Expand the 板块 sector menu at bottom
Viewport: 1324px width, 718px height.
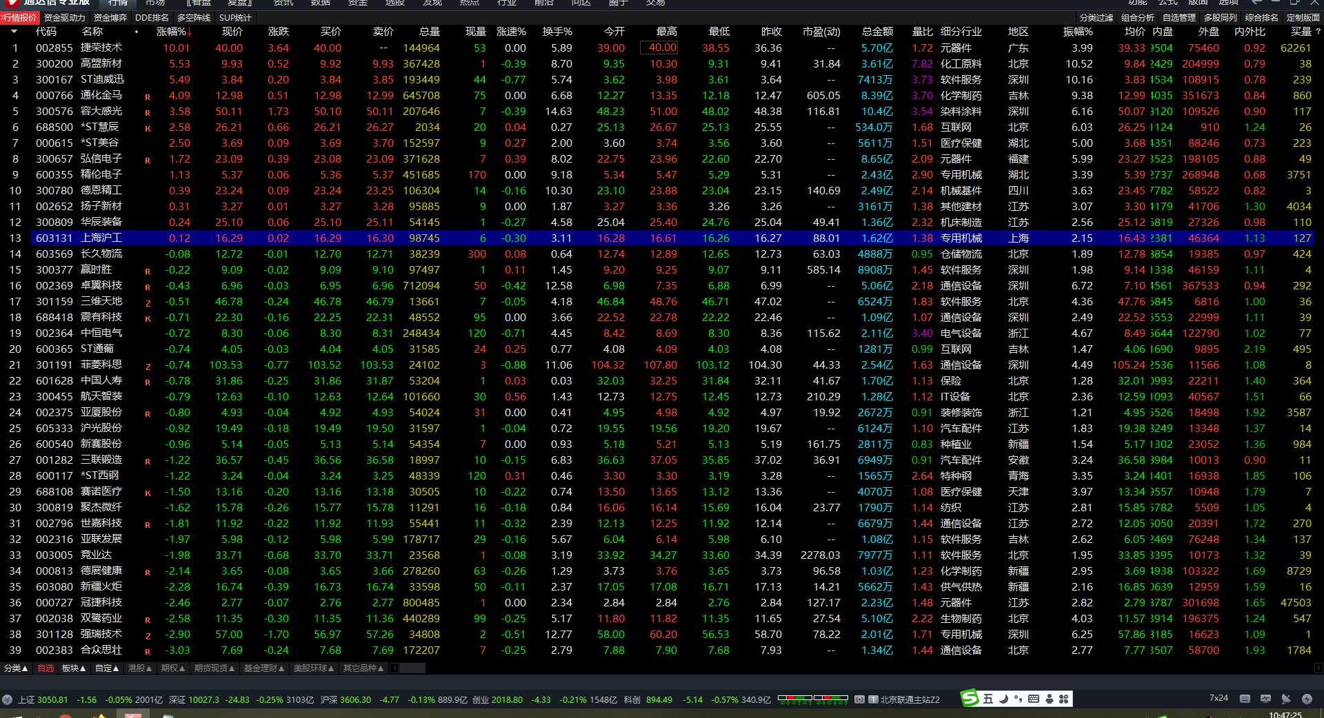73,668
